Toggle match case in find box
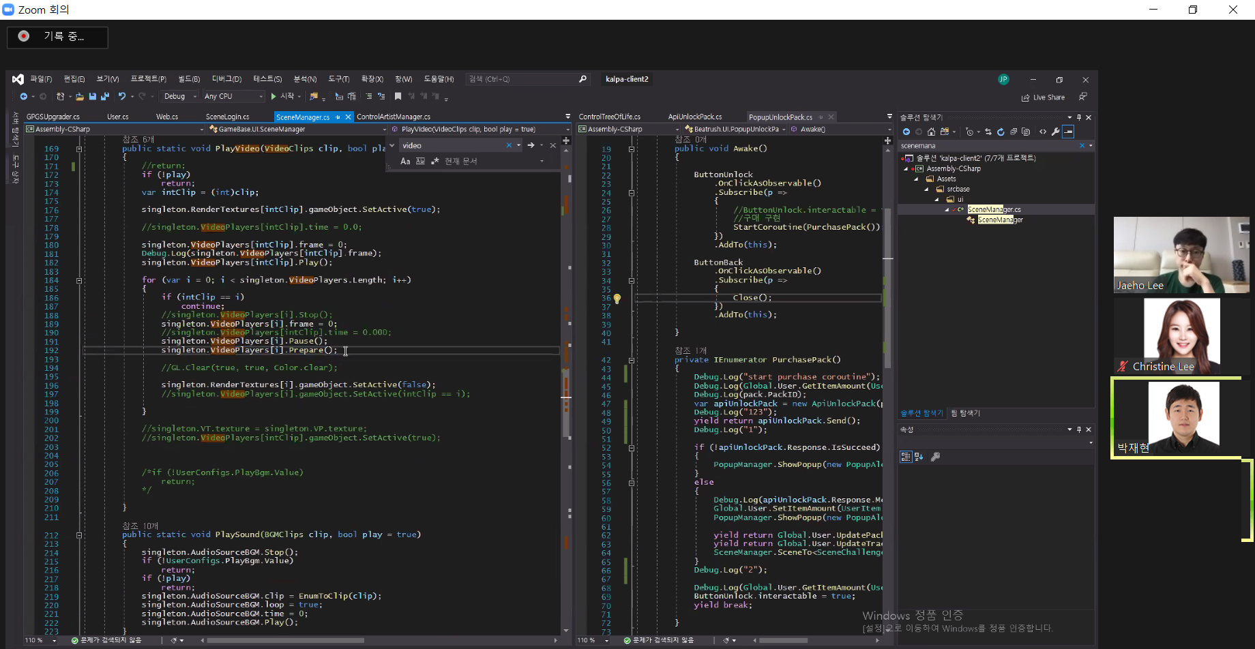This screenshot has width=1255, height=649. 405,162
